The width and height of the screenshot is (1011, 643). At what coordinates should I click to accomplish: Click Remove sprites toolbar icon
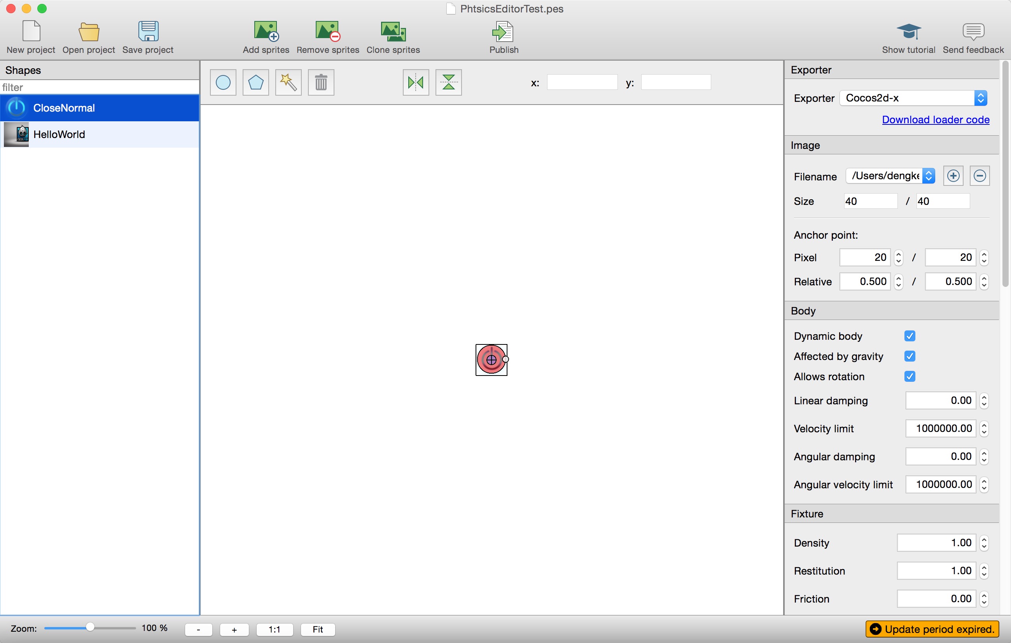click(327, 31)
